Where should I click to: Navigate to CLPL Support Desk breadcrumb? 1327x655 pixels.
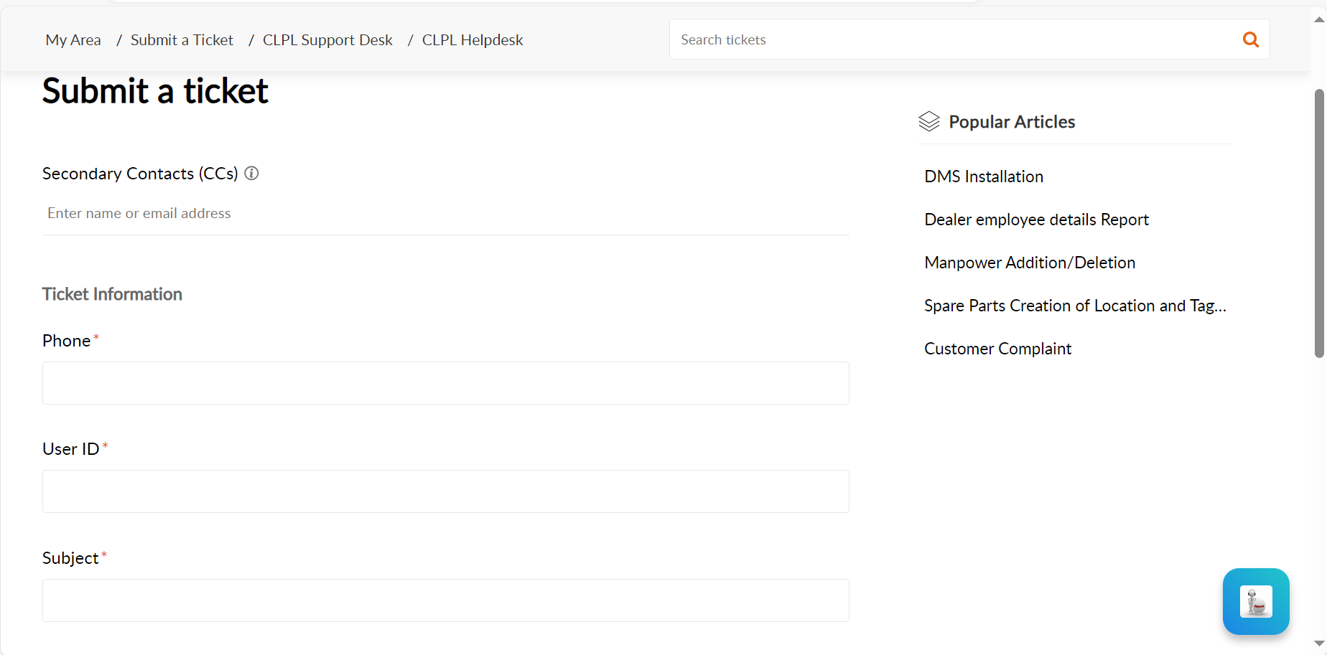click(x=327, y=40)
